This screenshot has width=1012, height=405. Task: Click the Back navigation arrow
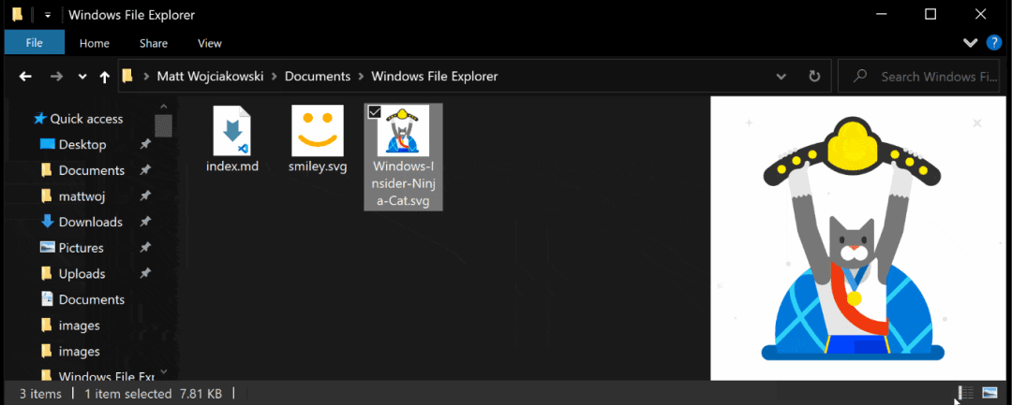25,77
